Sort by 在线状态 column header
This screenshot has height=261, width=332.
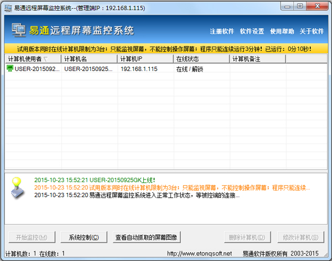(200, 58)
